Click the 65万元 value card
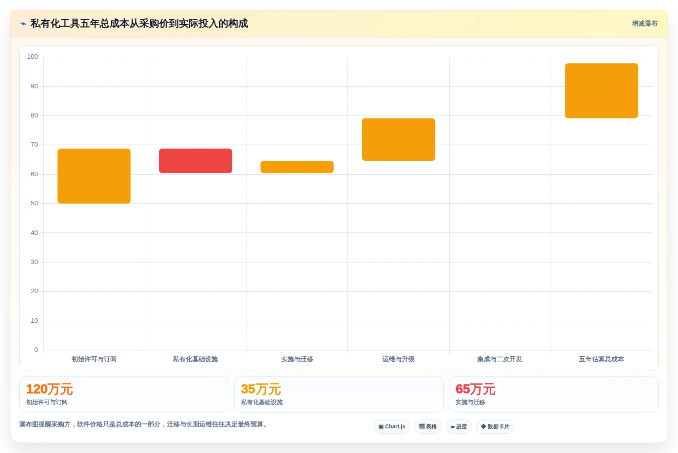Screen dimensions: 678x453 coord(553,394)
